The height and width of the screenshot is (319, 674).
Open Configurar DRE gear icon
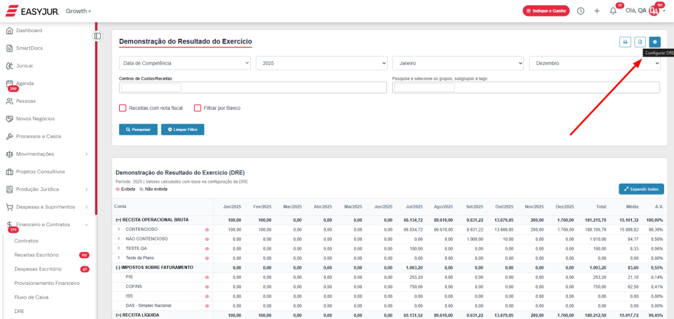(x=654, y=42)
